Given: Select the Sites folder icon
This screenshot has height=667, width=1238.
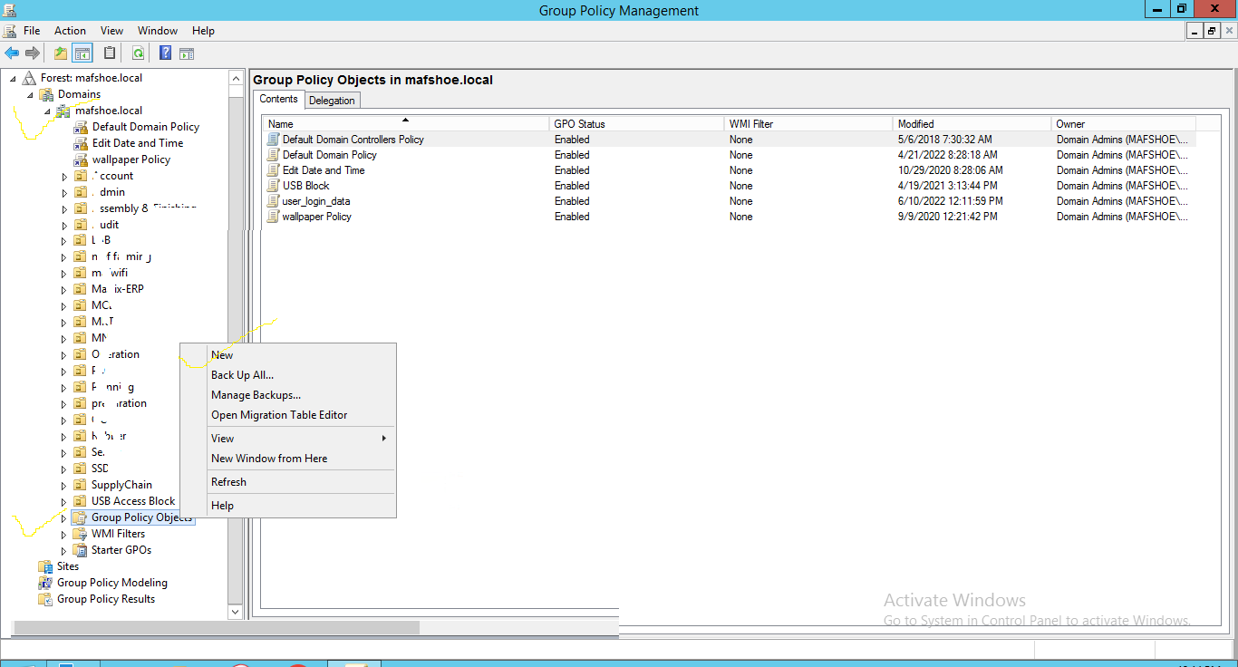Looking at the screenshot, I should tap(45, 566).
